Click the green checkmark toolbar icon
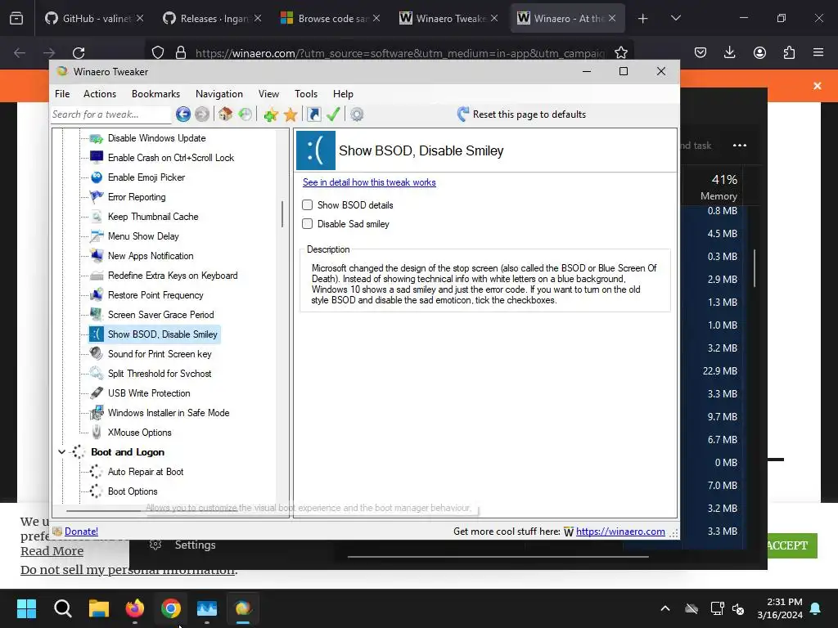838x628 pixels. [333, 114]
